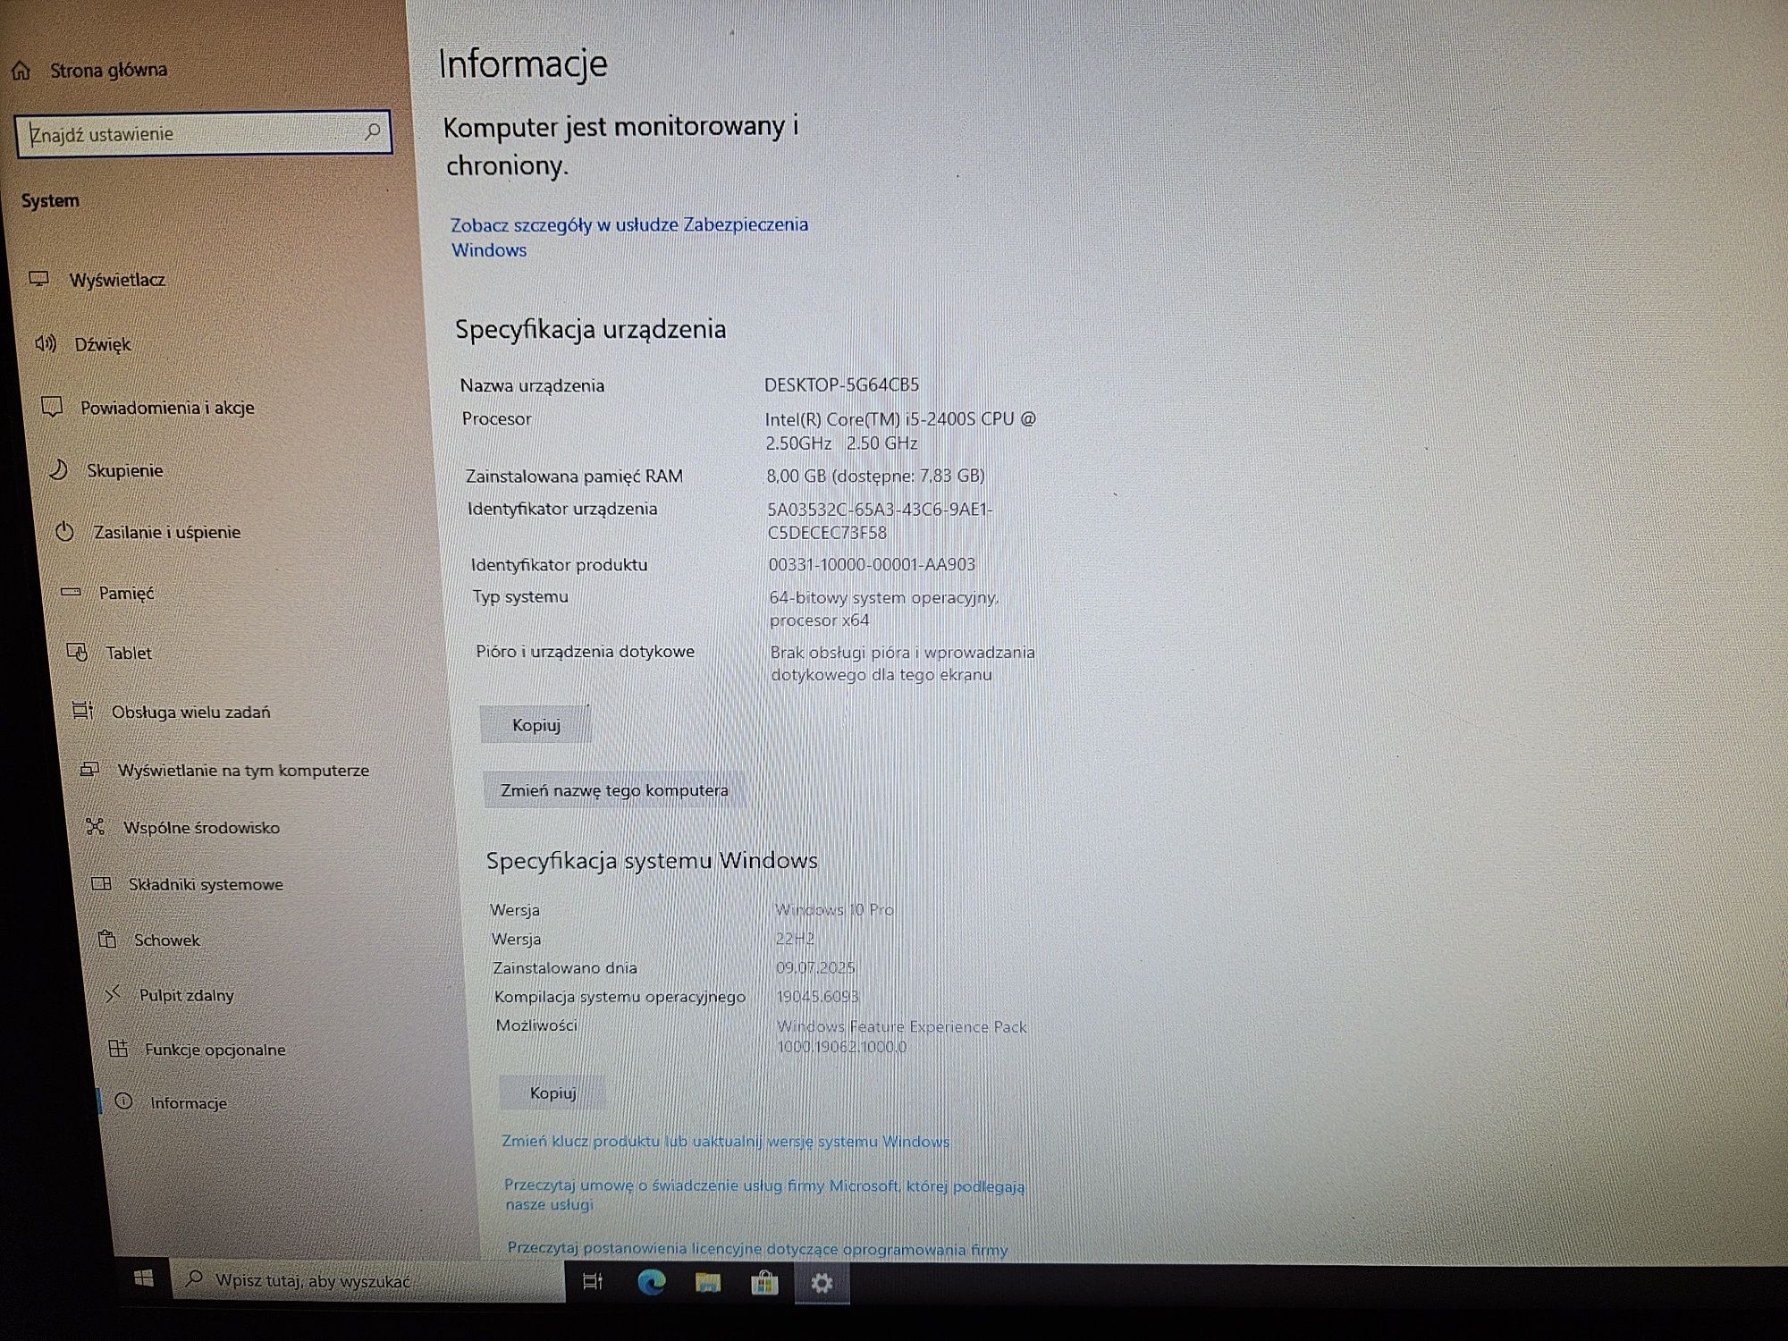
Task: Open Przeczytaj umowę o świadczenie usług link
Action: point(764,1194)
